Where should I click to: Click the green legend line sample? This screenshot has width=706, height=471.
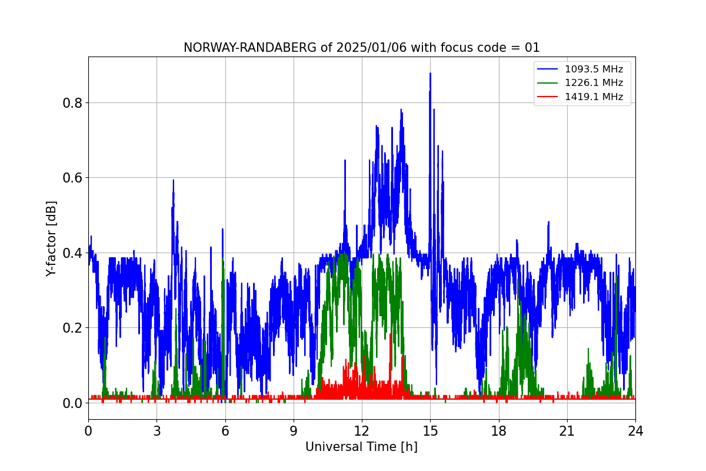tap(548, 84)
